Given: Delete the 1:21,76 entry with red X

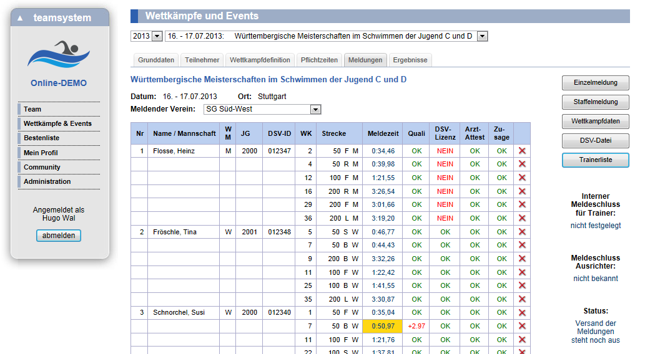Looking at the screenshot, I should pyautogui.click(x=522, y=340).
